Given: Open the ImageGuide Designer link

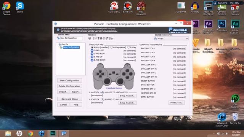Looking at the screenshot, I should 114,88.
